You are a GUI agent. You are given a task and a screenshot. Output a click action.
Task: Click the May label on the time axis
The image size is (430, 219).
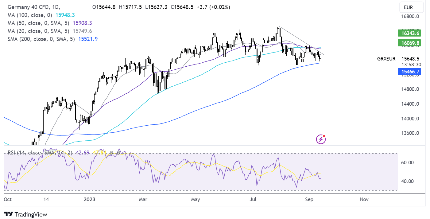[x=196, y=199]
